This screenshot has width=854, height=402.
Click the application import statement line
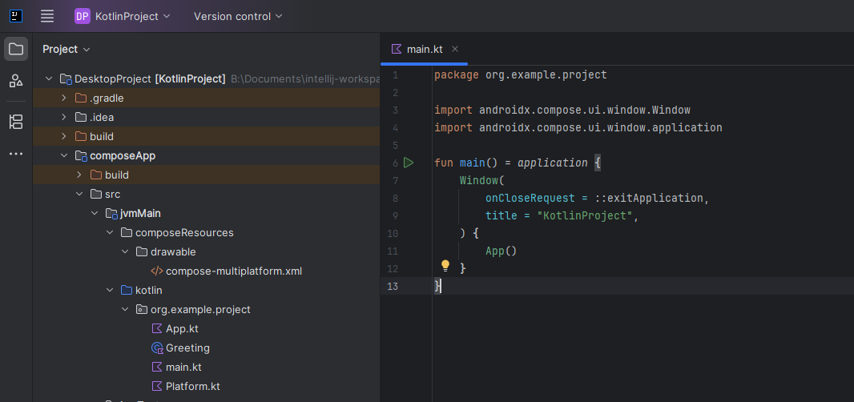[x=578, y=127]
